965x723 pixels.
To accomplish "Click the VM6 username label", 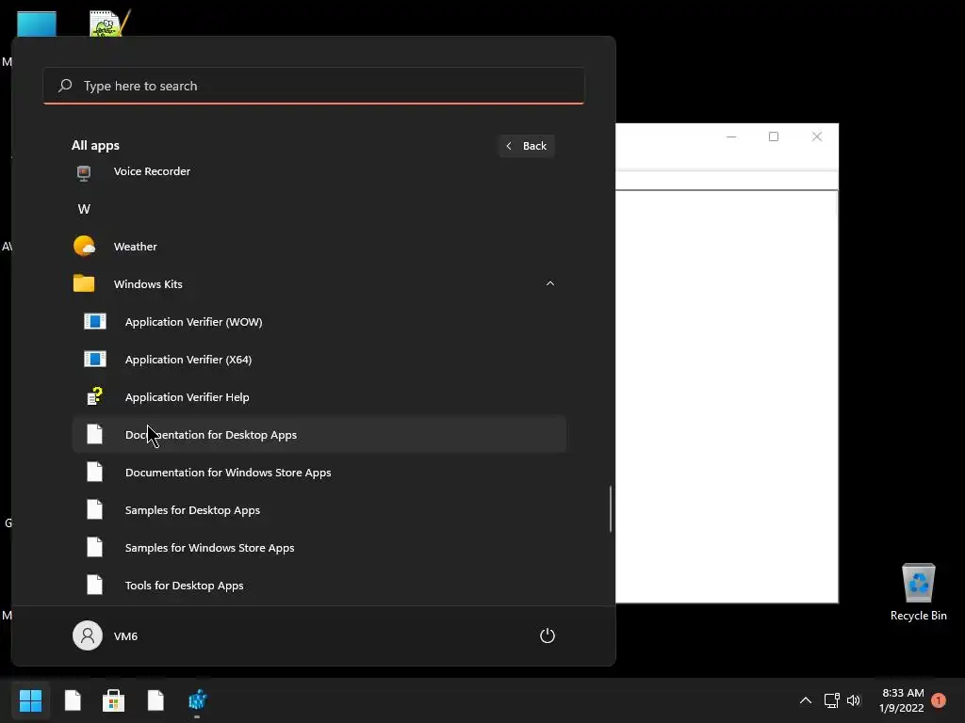I will [x=125, y=636].
